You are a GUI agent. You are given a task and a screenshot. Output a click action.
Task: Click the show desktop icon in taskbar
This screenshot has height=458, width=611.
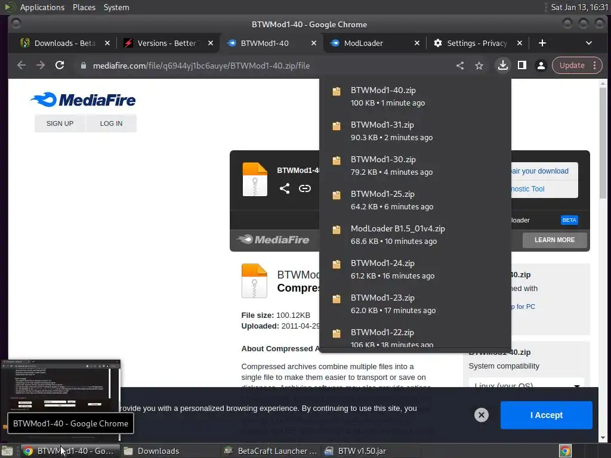pos(7,451)
